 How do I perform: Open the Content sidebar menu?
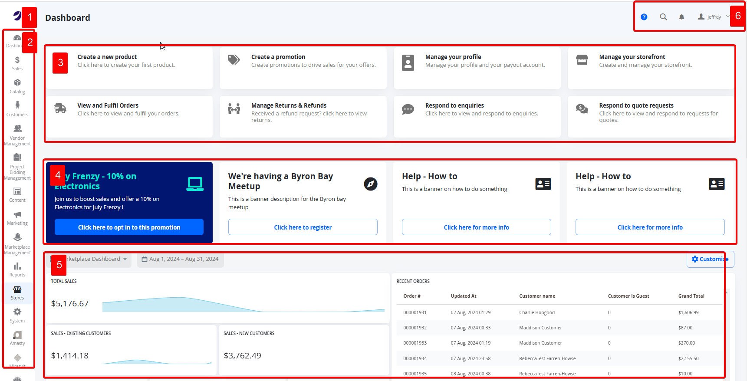pos(17,195)
